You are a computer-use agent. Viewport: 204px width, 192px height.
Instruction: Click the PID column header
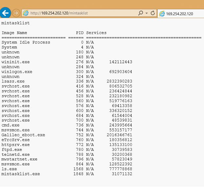(80, 33)
